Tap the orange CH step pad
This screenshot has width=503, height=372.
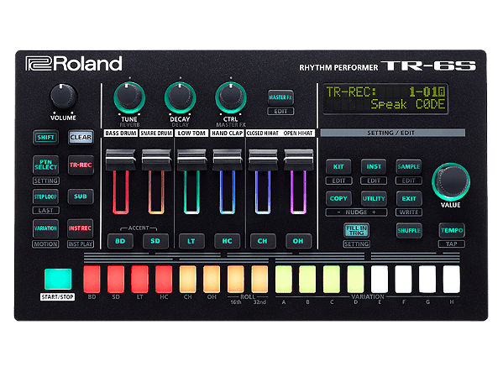pos(187,279)
